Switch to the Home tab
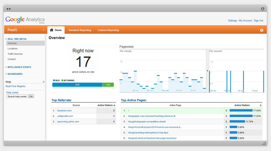 coord(56,30)
